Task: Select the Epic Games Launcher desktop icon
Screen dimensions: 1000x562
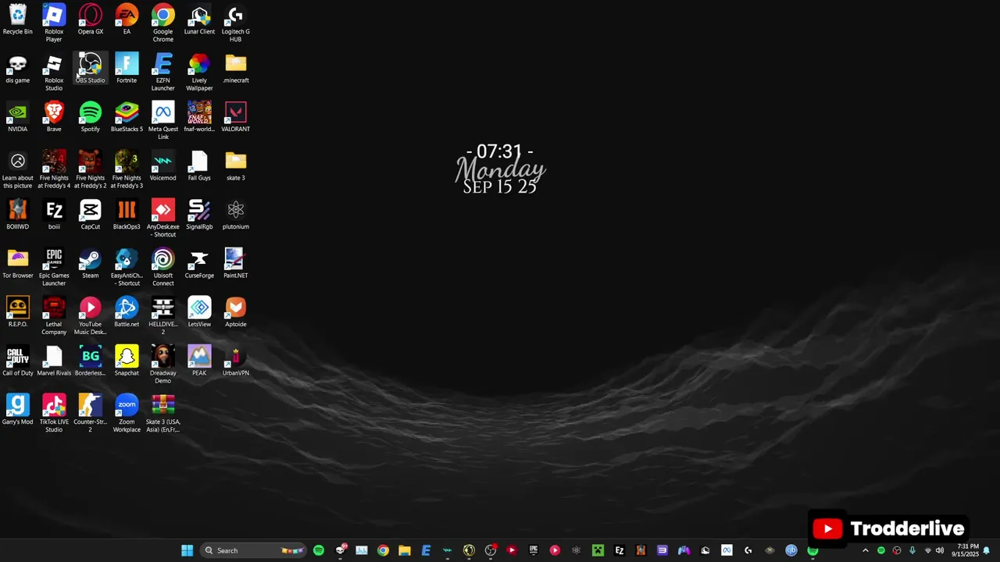Action: click(54, 268)
